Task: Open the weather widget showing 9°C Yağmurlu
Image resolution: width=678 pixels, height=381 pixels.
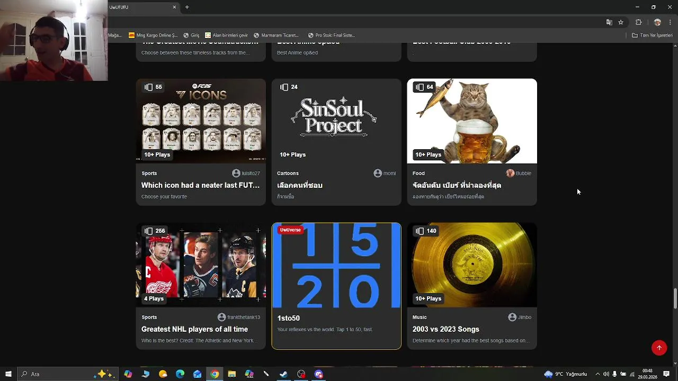Action: (x=566, y=374)
